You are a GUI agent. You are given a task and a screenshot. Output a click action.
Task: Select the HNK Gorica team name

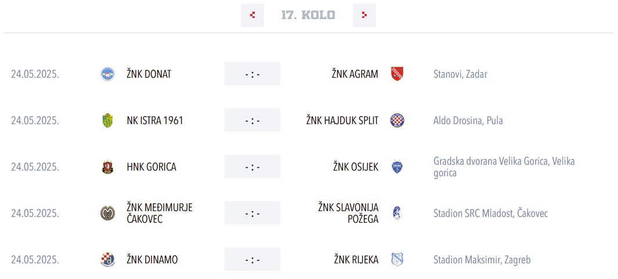(151, 167)
